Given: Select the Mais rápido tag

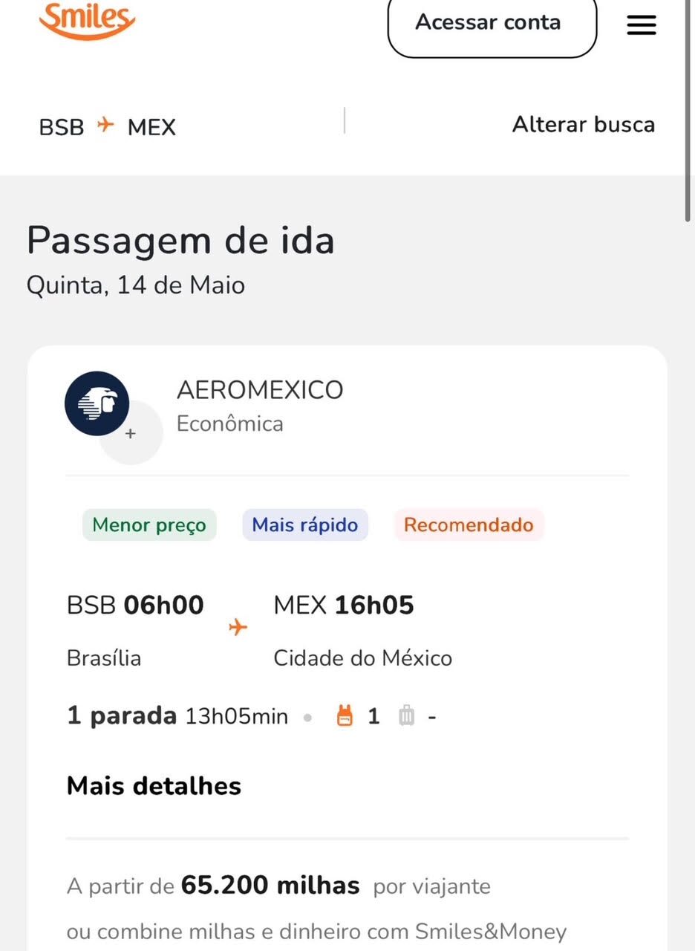Looking at the screenshot, I should pyautogui.click(x=304, y=525).
